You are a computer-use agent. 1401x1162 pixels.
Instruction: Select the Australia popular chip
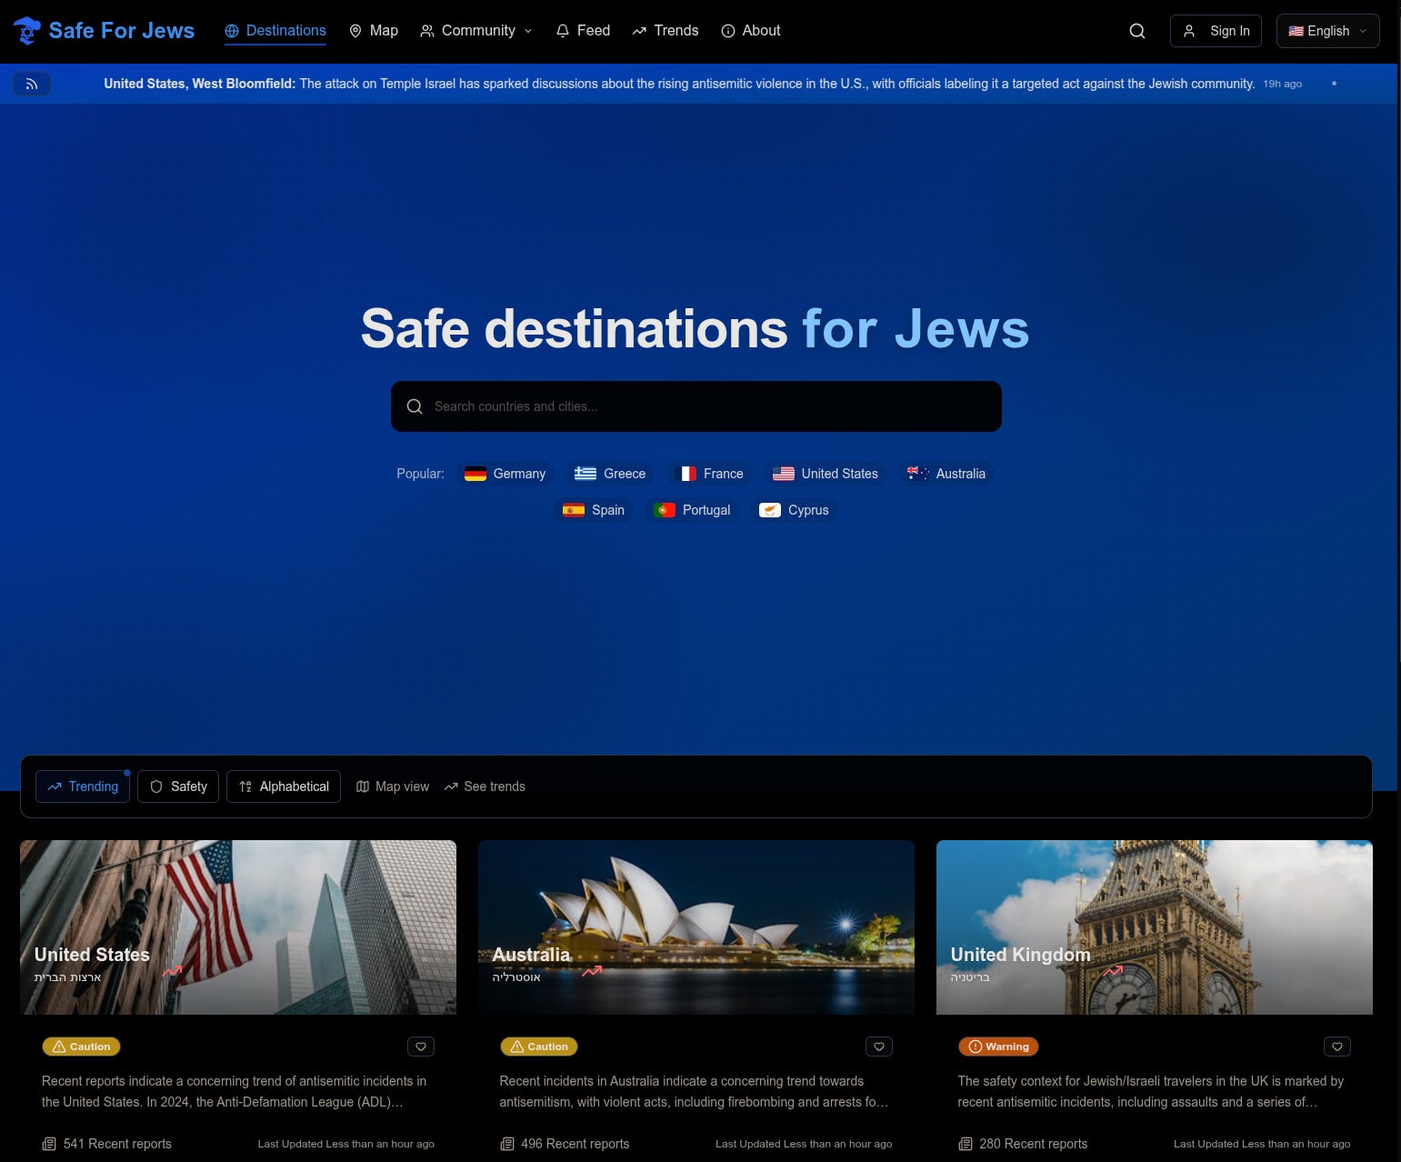(x=946, y=474)
